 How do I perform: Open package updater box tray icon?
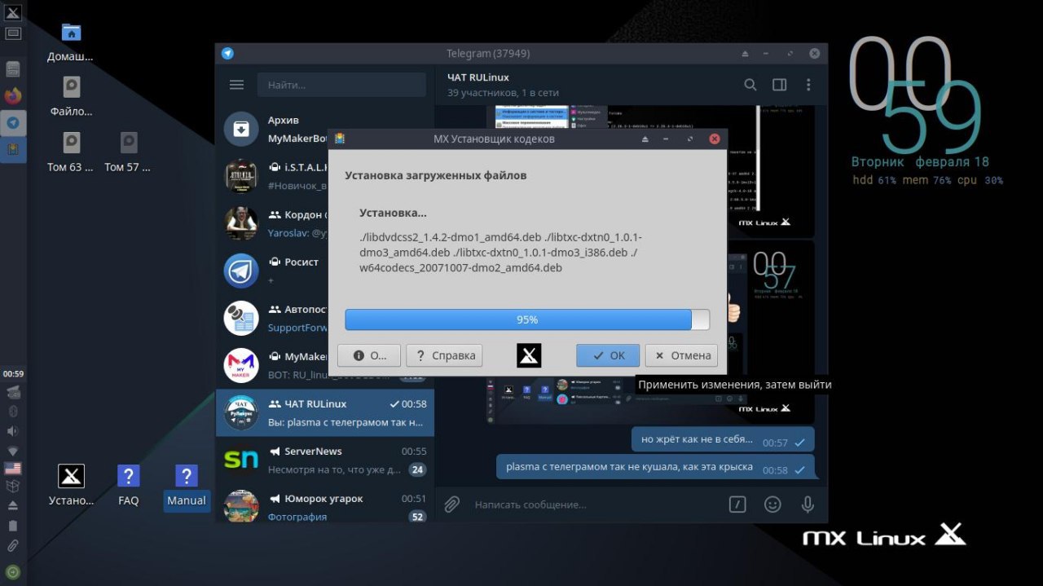[13, 487]
